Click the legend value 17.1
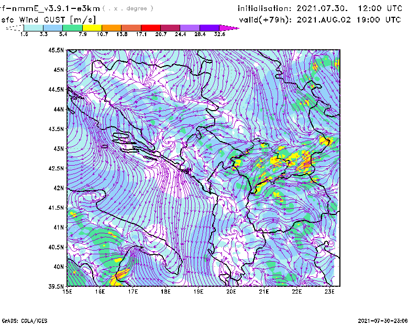Image resolution: width=419 pixels, height=324 pixels. [x=141, y=34]
